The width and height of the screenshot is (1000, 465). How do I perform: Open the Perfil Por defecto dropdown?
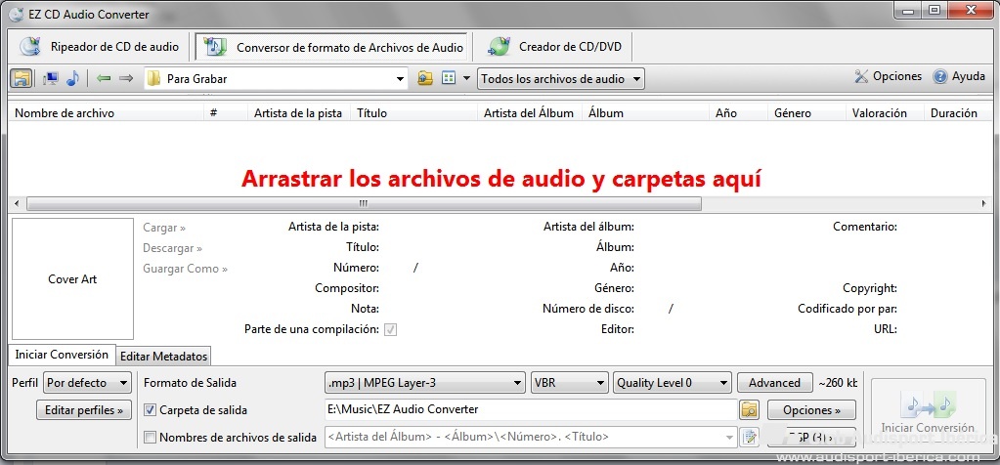point(87,383)
